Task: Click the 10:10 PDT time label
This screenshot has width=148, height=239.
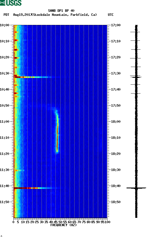Action: [5, 41]
